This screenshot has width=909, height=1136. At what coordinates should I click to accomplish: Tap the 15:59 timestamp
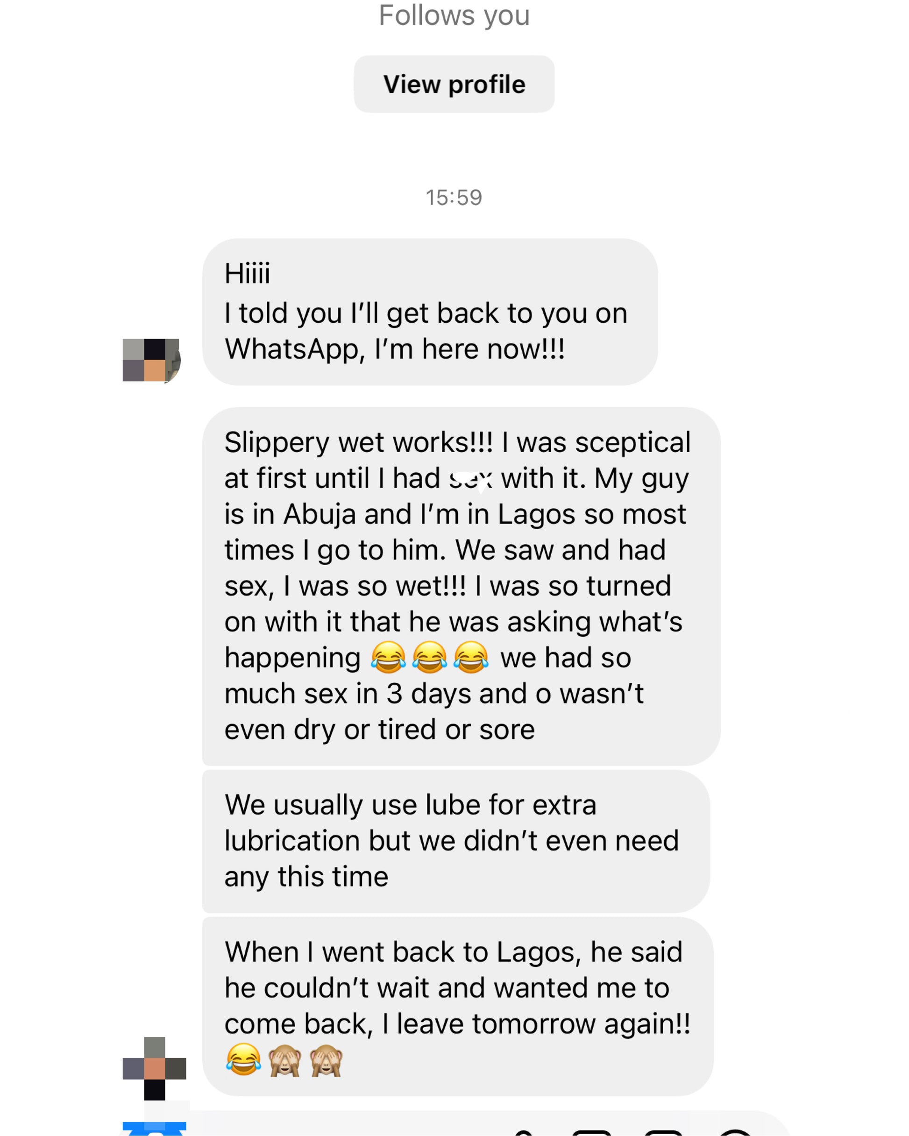click(454, 198)
